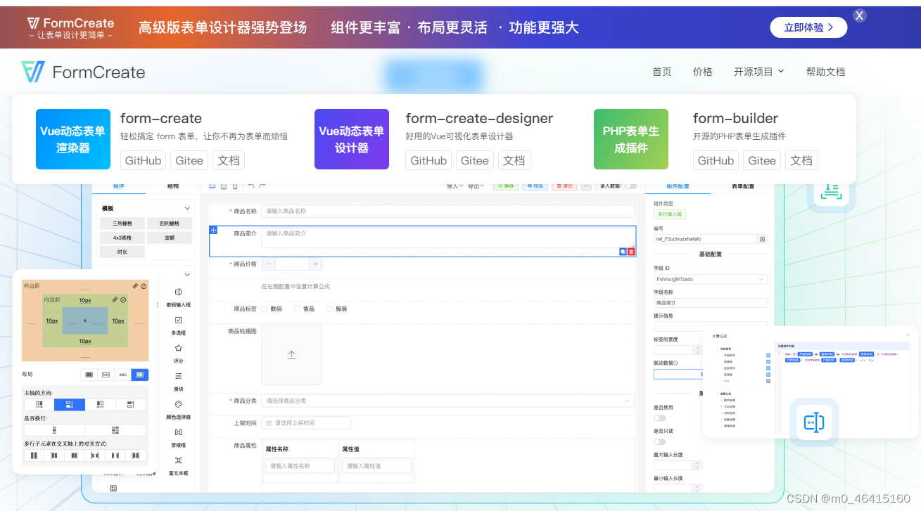921x511 pixels.
Task: Click the 商品简介 textarea
Action: tap(448, 238)
